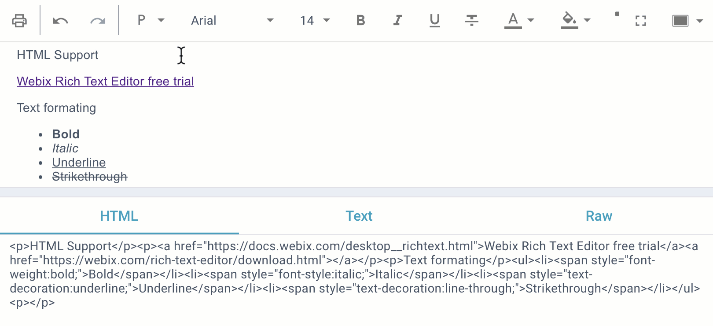Click the 'Strikethrough' list item
Screen dimensions: 713x326
(x=90, y=177)
